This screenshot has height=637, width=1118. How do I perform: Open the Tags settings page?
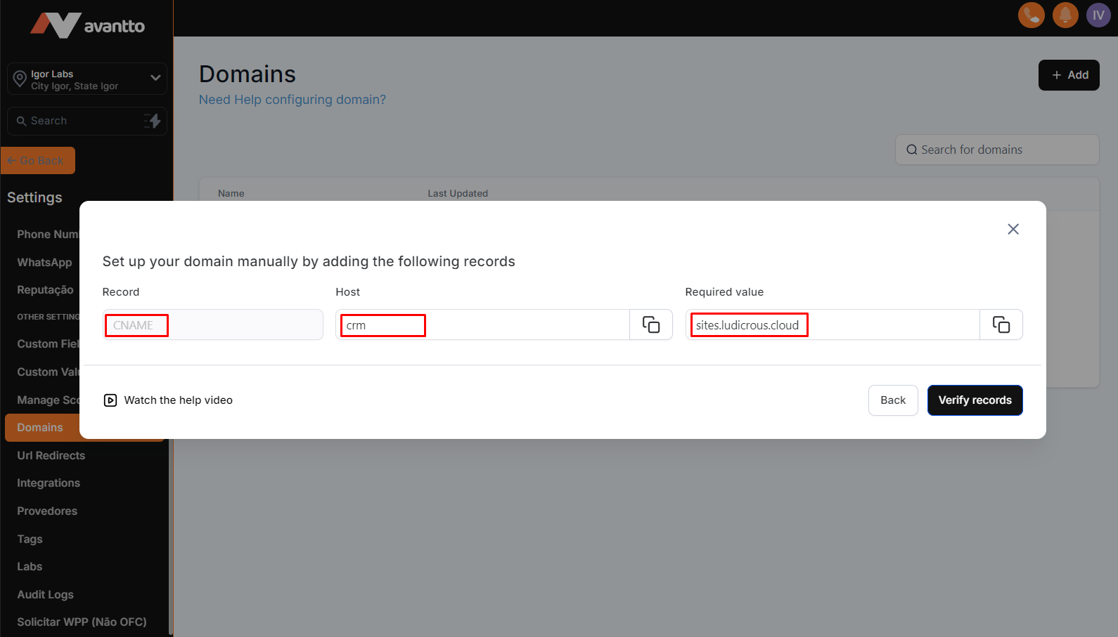pos(30,539)
